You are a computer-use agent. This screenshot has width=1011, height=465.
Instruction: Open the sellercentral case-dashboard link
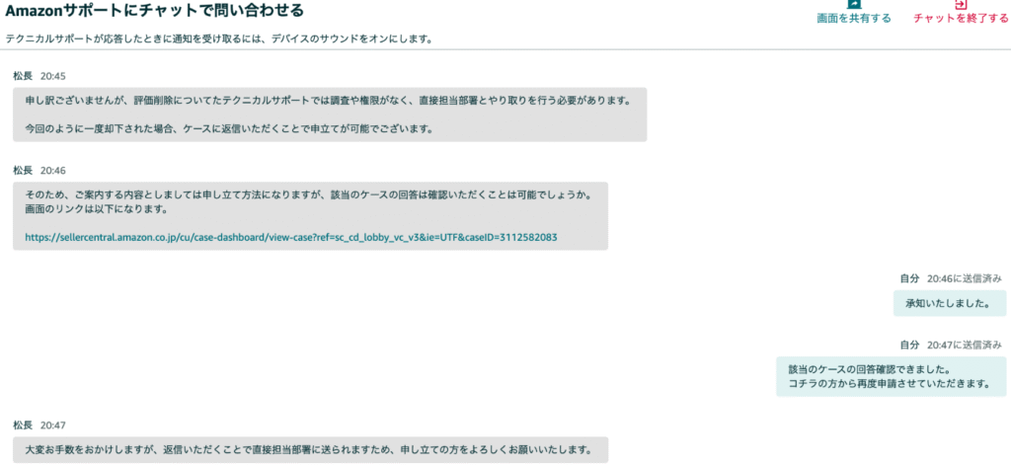tap(291, 237)
